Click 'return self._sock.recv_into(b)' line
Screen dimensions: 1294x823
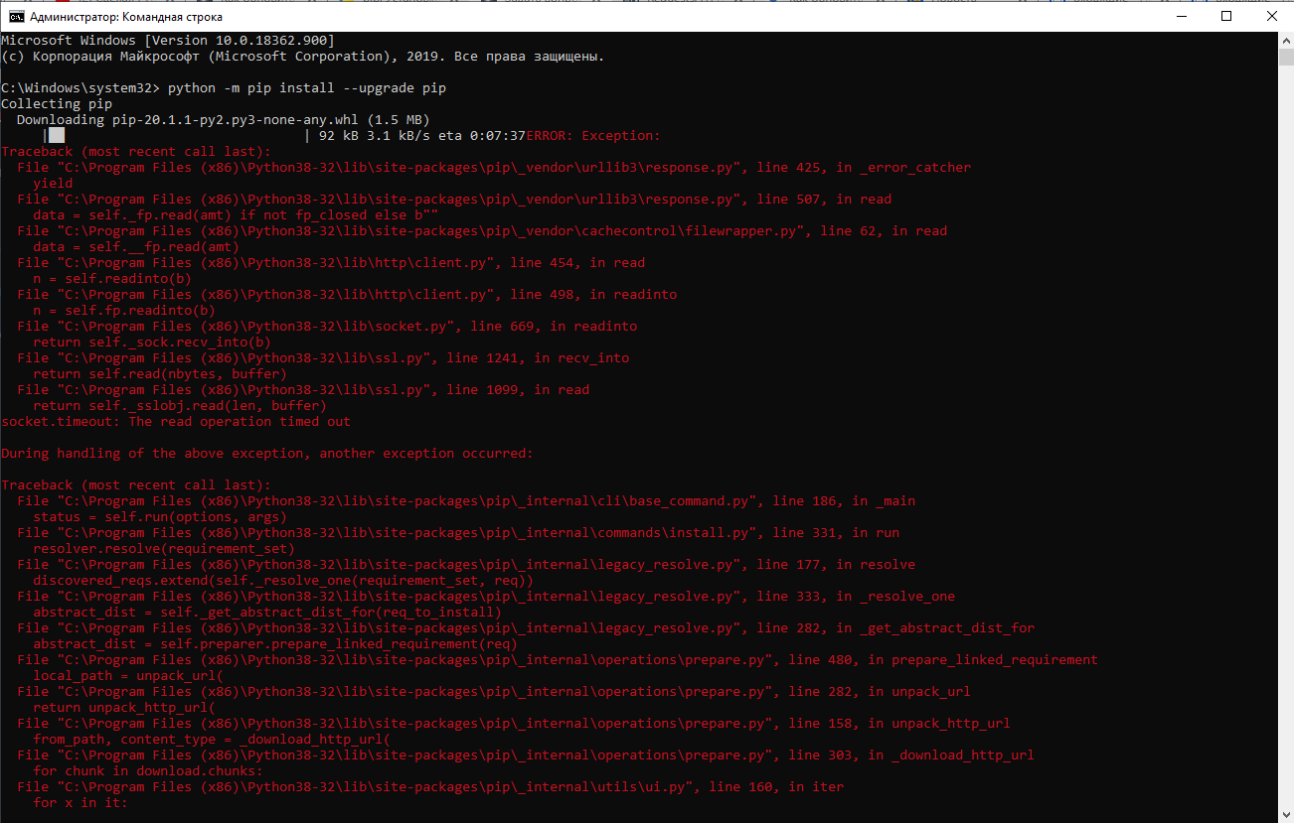tap(152, 343)
